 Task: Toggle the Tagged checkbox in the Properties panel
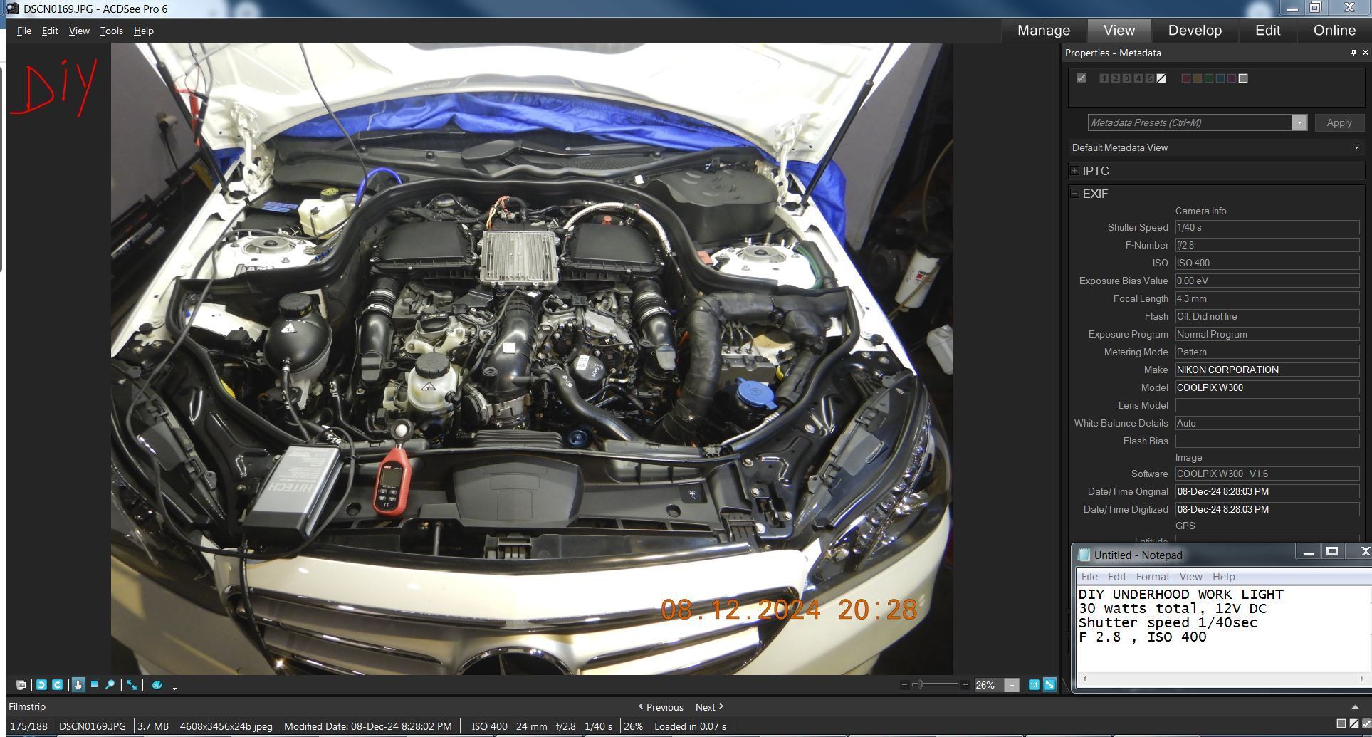(1082, 78)
